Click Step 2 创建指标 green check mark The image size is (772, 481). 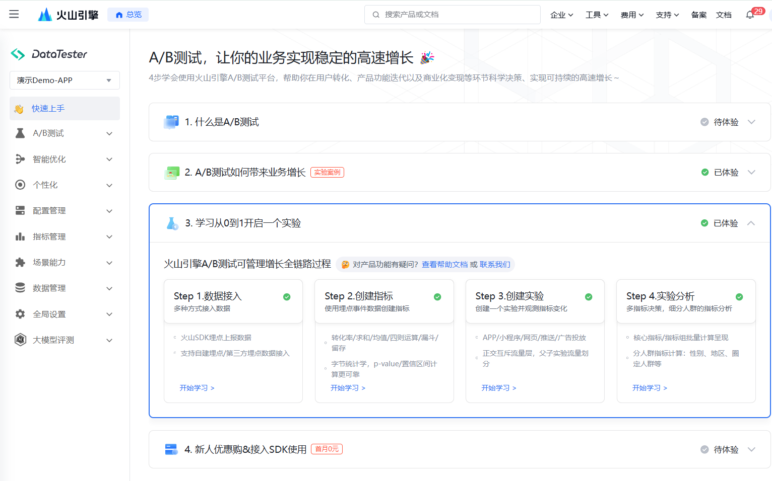click(437, 297)
